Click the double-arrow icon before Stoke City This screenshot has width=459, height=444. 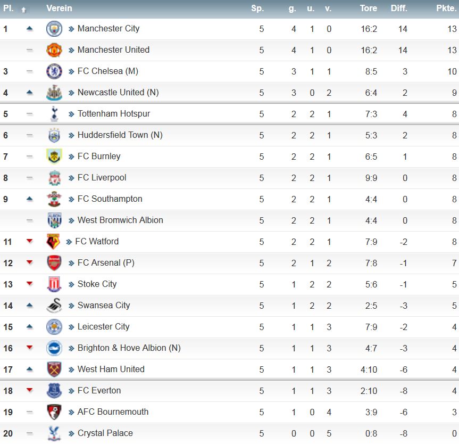point(71,285)
